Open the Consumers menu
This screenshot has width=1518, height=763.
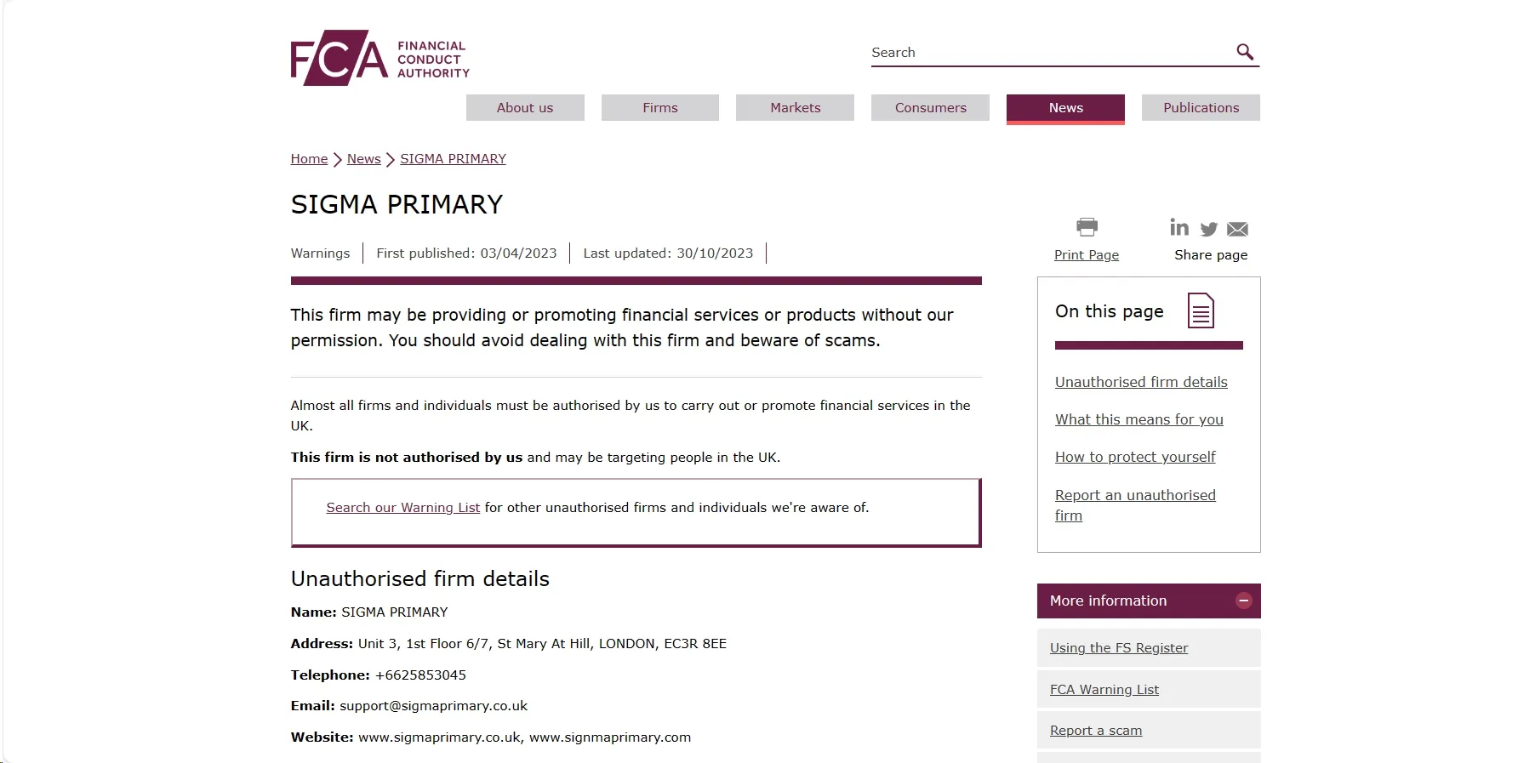[x=930, y=107]
